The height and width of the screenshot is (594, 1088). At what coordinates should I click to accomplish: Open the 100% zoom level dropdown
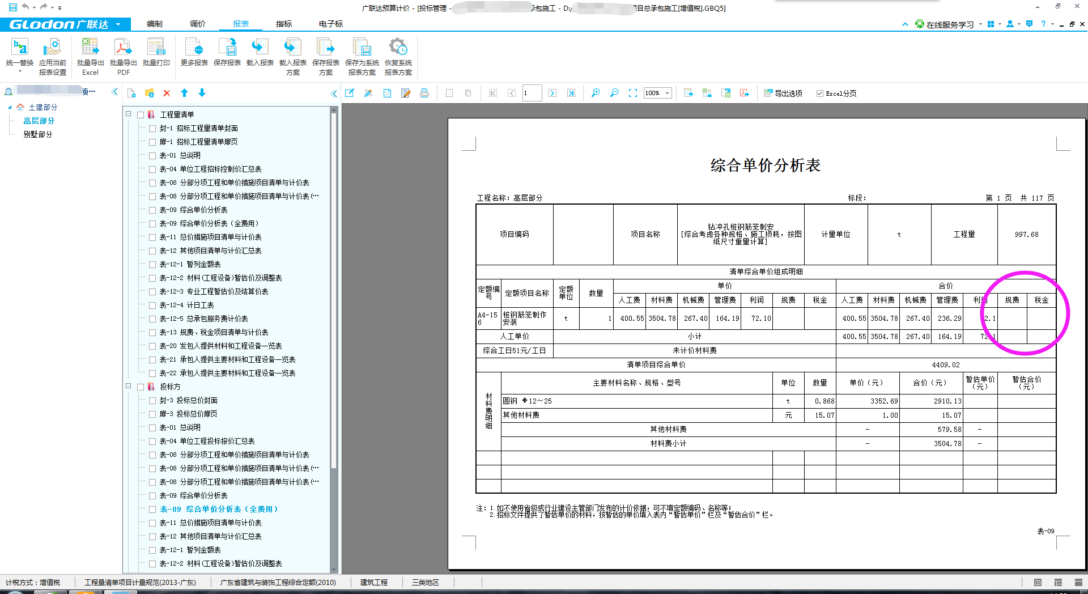click(668, 93)
